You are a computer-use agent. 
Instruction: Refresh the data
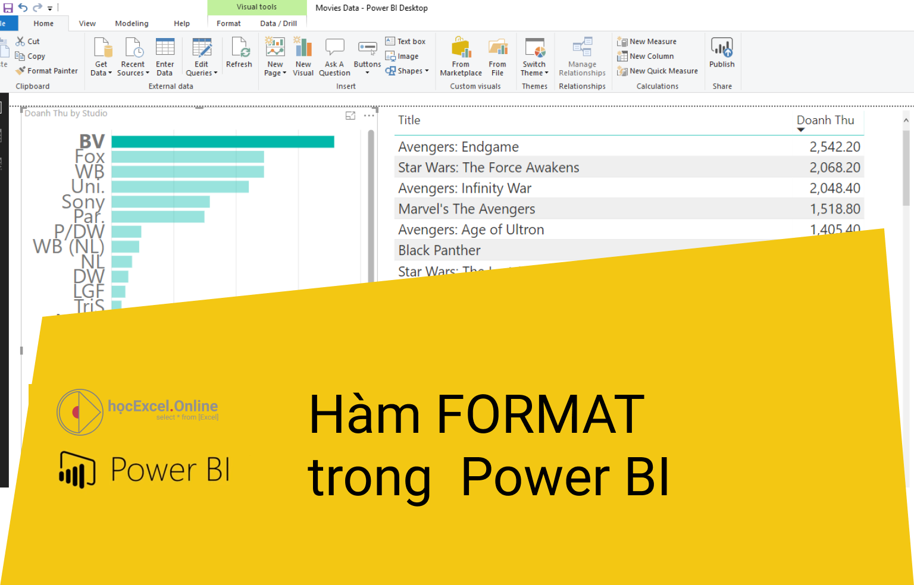point(239,52)
